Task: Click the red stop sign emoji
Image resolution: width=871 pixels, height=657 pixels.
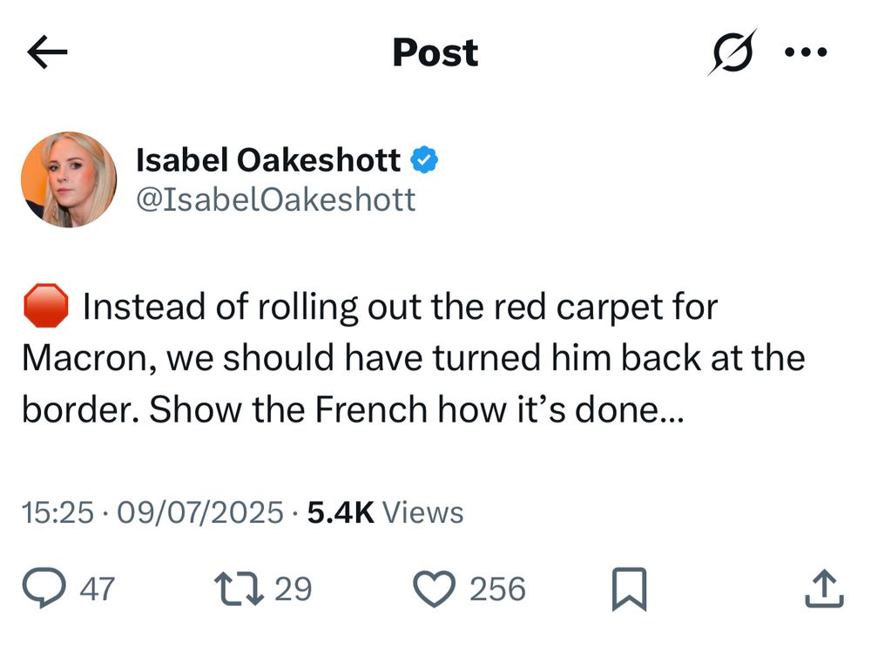Action: pos(46,306)
